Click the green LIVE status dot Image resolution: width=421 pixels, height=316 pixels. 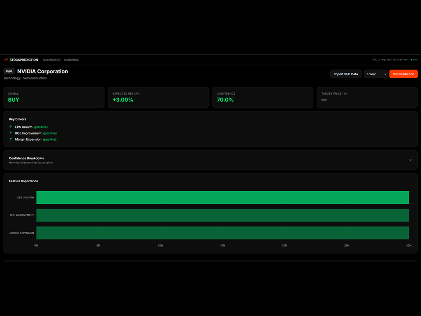(411, 60)
